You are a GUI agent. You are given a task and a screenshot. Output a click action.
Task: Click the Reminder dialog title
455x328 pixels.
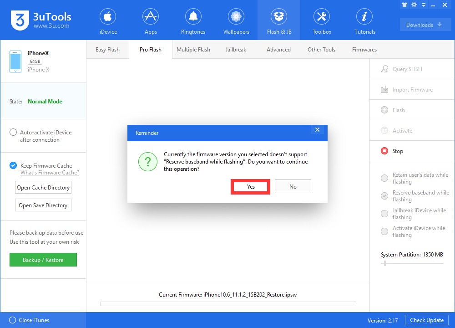coord(147,133)
